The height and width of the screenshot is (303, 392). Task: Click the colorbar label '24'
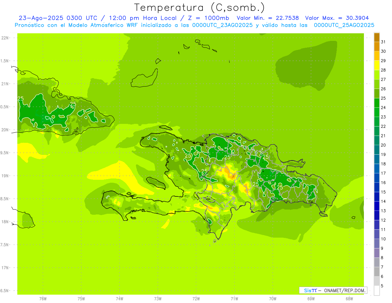(x=383, y=108)
